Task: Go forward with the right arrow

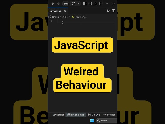Action: (58, 4)
